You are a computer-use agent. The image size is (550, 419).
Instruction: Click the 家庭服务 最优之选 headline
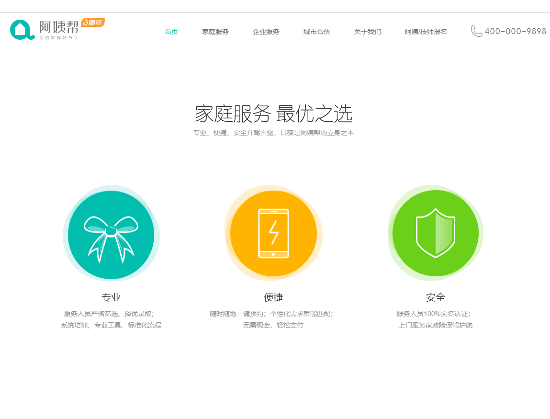(273, 114)
